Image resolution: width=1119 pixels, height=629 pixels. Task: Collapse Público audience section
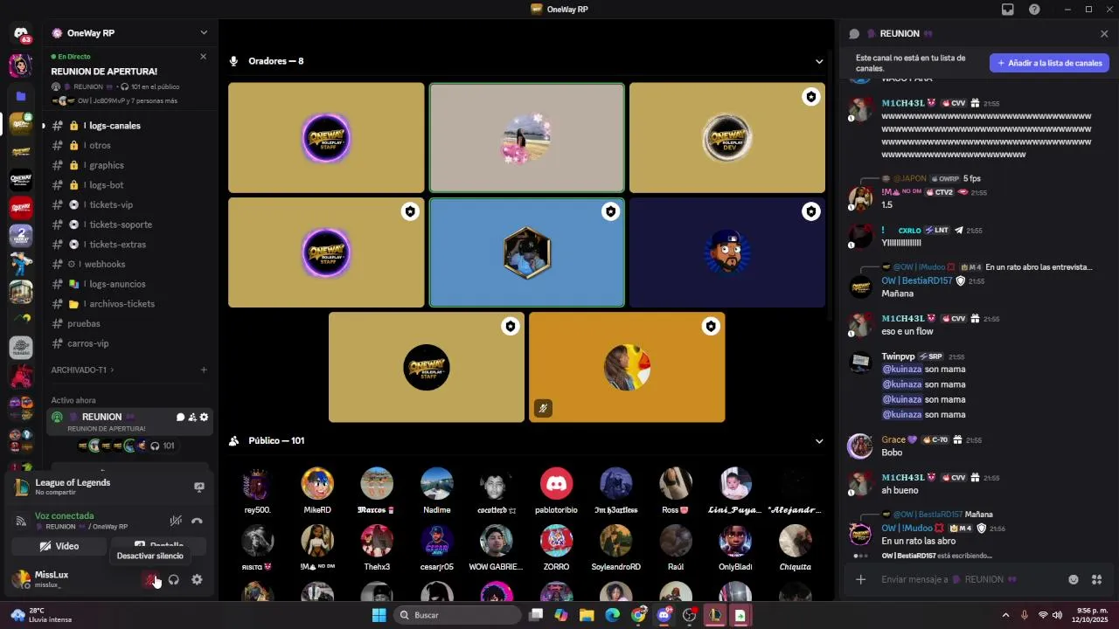pyautogui.click(x=819, y=441)
